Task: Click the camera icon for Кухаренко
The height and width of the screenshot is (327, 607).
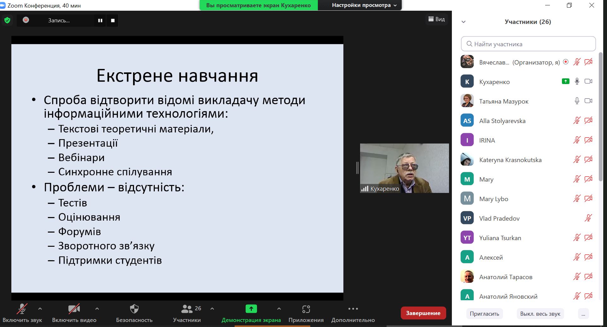Action: (x=588, y=81)
